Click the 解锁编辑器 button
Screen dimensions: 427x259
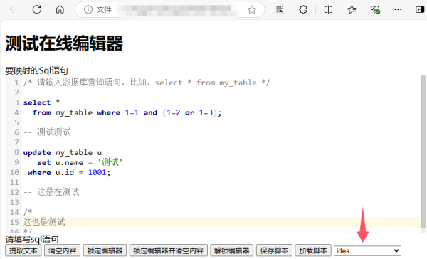(x=232, y=250)
